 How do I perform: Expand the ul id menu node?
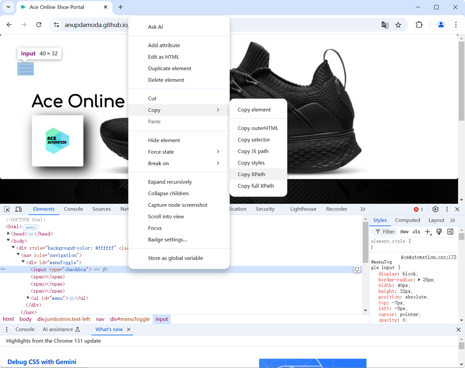point(28,298)
